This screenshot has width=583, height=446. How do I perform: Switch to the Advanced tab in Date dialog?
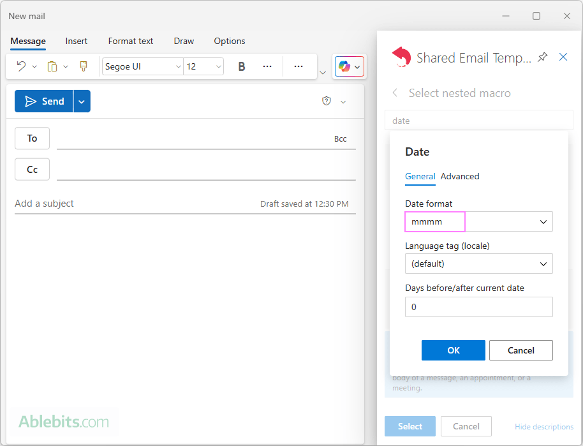point(460,176)
